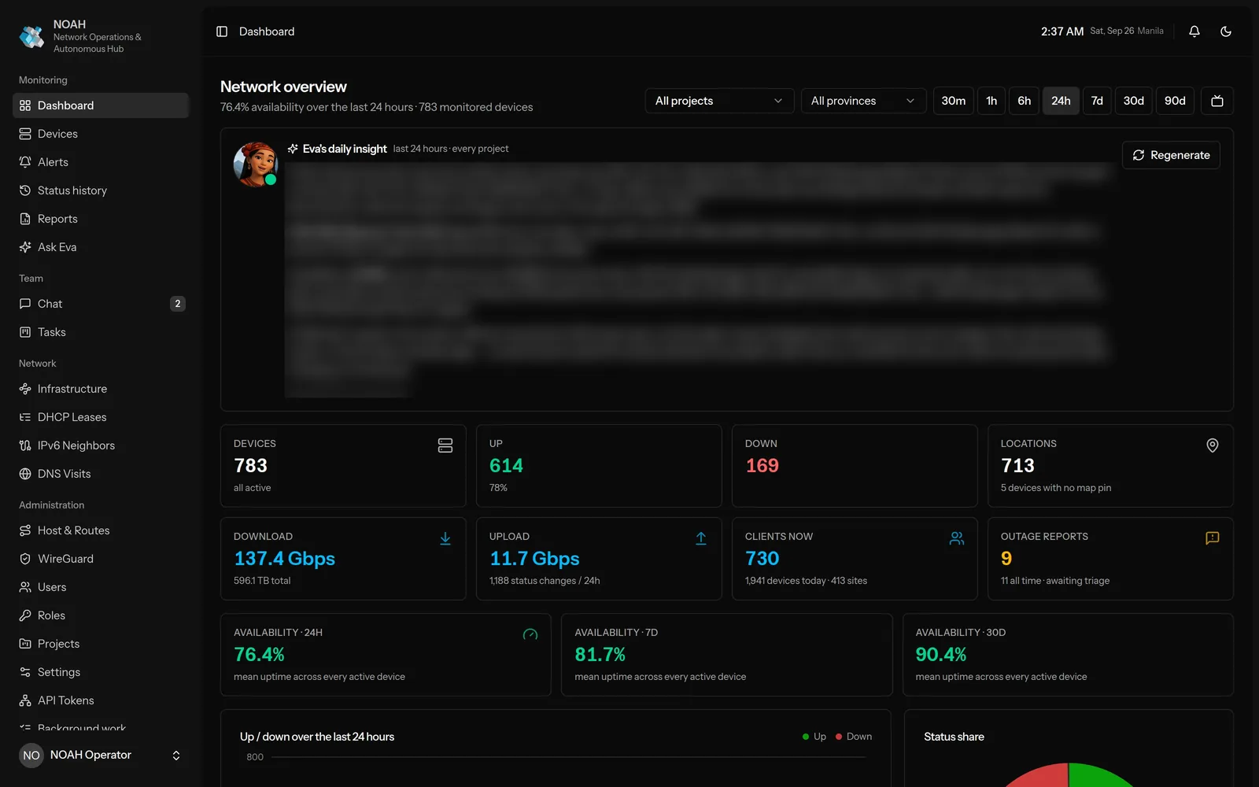Expand the All provinces dropdown

coord(863,101)
